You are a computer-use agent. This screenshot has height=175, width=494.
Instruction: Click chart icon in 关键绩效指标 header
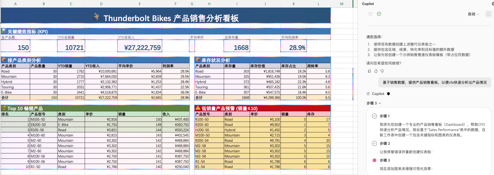(4, 31)
